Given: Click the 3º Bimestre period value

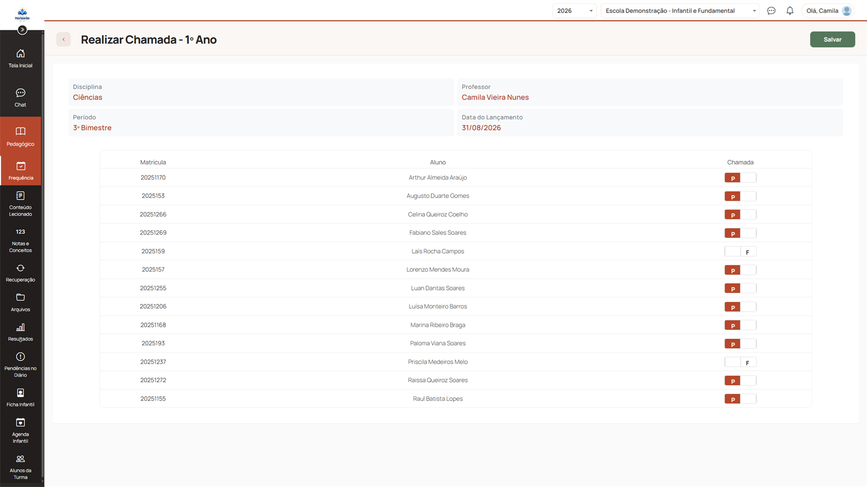Looking at the screenshot, I should 92,128.
